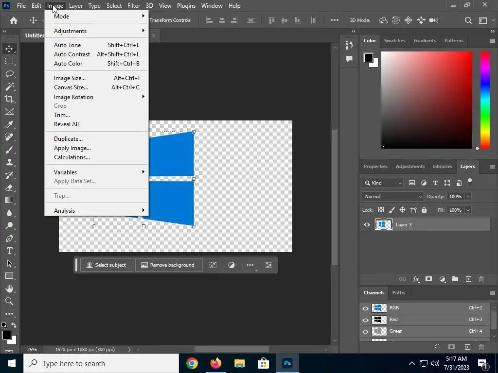The image size is (498, 373).
Task: Toggle lock image pixels brush icon
Action: tap(392, 210)
